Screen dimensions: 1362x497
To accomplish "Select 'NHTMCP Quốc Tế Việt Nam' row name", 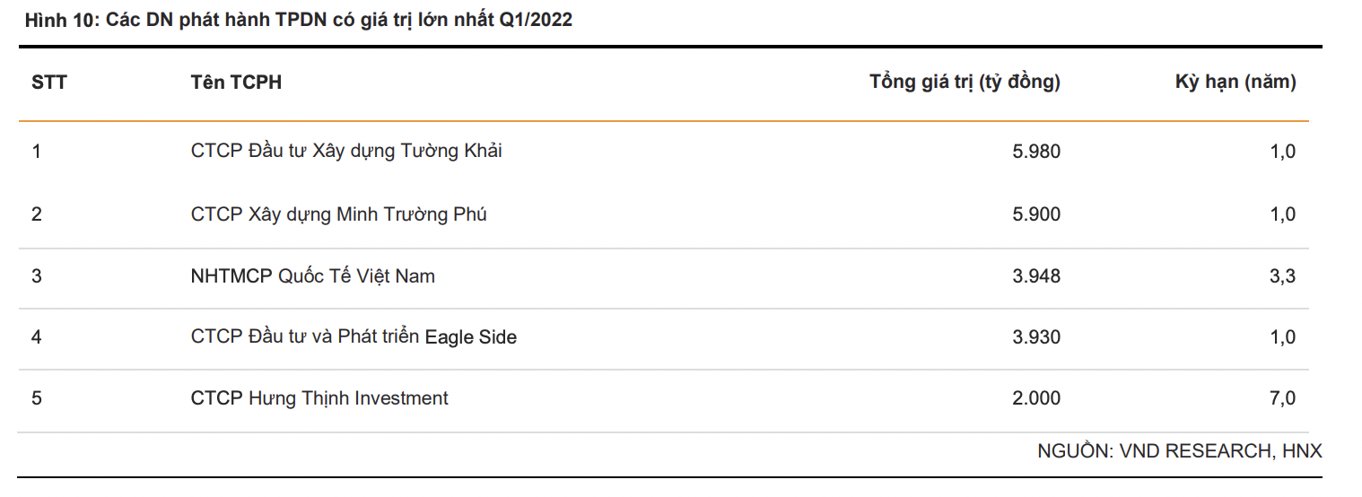I will click(312, 276).
